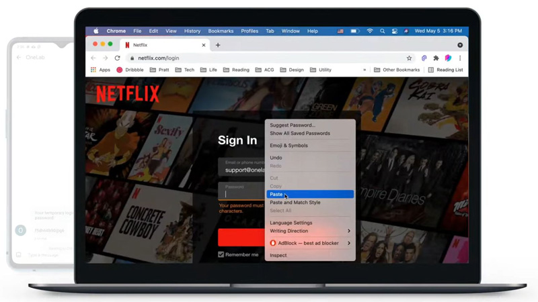Viewport: 538px width, 302px height.
Task: Open Control Center icon
Action: (395, 31)
